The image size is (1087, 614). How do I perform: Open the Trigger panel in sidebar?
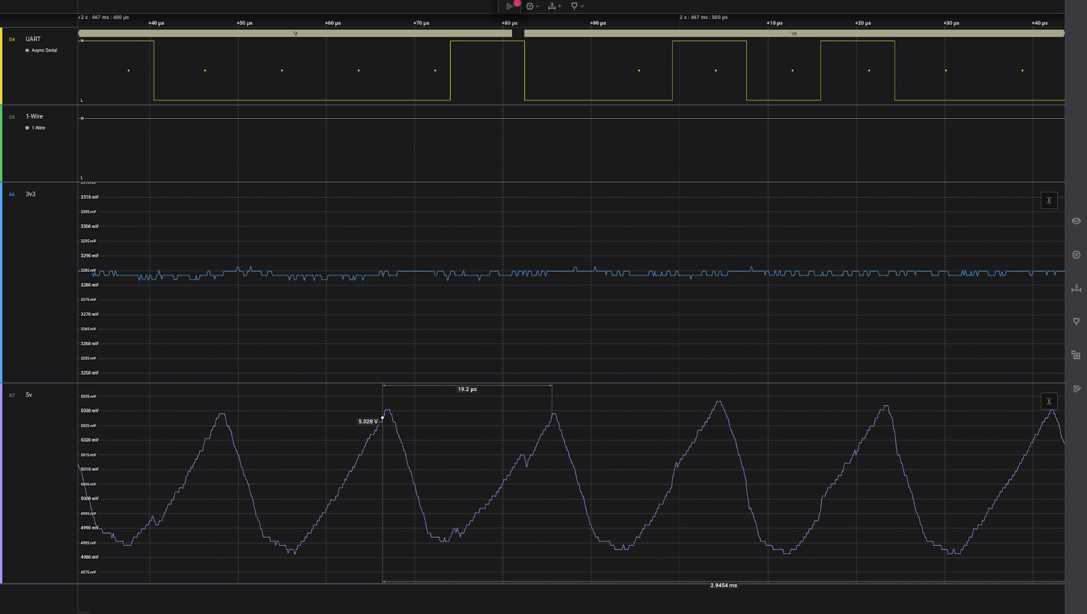(x=1076, y=321)
